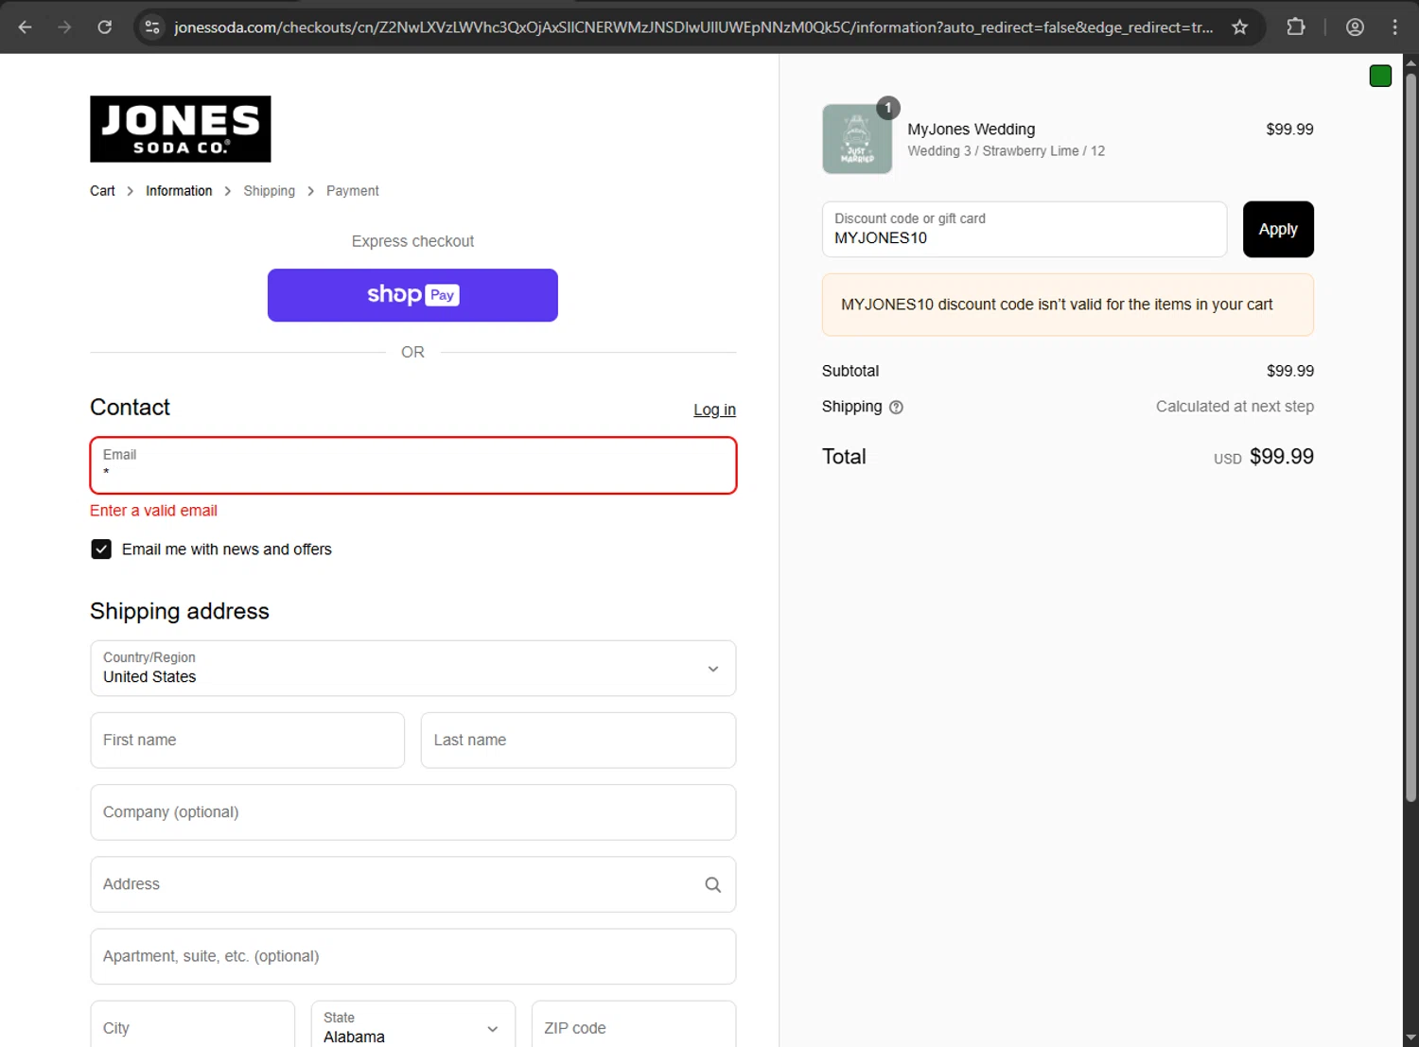Click the ZIP code field
The image size is (1419, 1047).
click(x=634, y=1025)
